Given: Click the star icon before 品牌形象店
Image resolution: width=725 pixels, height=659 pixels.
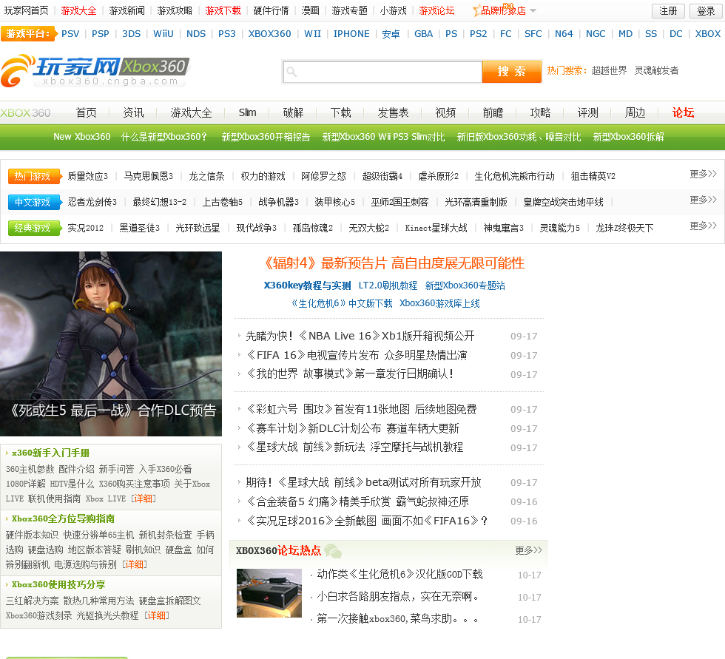Looking at the screenshot, I should 476,10.
